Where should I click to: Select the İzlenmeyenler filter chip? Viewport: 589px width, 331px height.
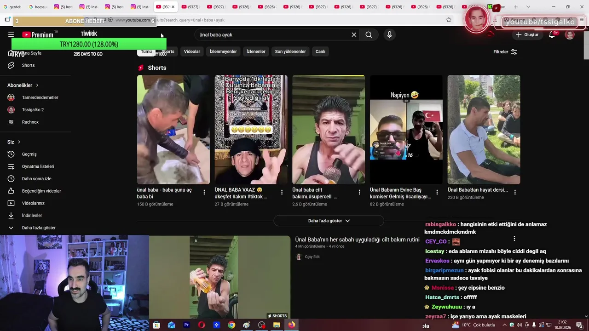pos(223,51)
